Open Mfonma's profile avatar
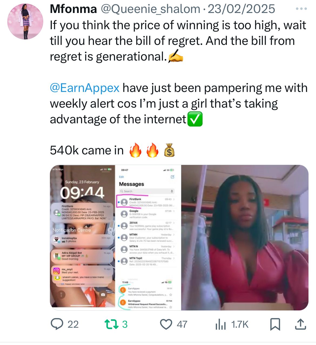The image size is (316, 345). click(25, 22)
